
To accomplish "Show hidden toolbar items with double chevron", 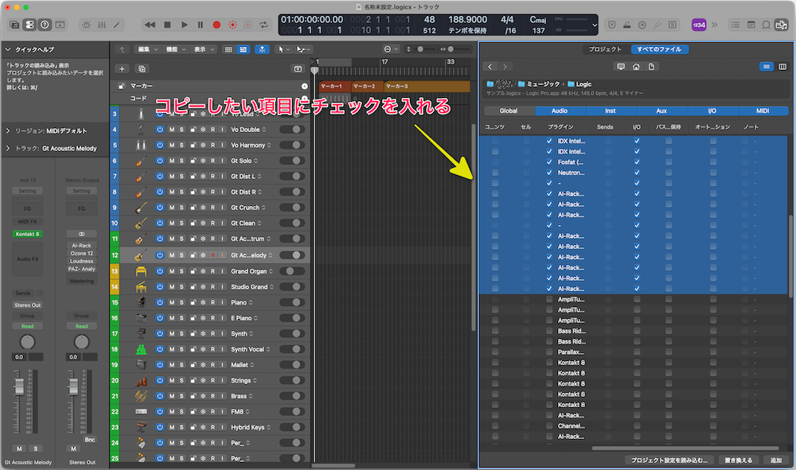I will 715,25.
